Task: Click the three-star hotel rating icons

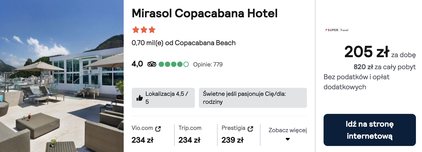Action: tap(144, 30)
